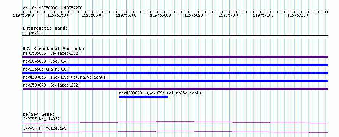Click the magenta line of INPP5F|NM_014937

175,123
